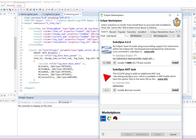Click the Open Type toolbar icon
The image size is (196, 139).
[40, 10]
